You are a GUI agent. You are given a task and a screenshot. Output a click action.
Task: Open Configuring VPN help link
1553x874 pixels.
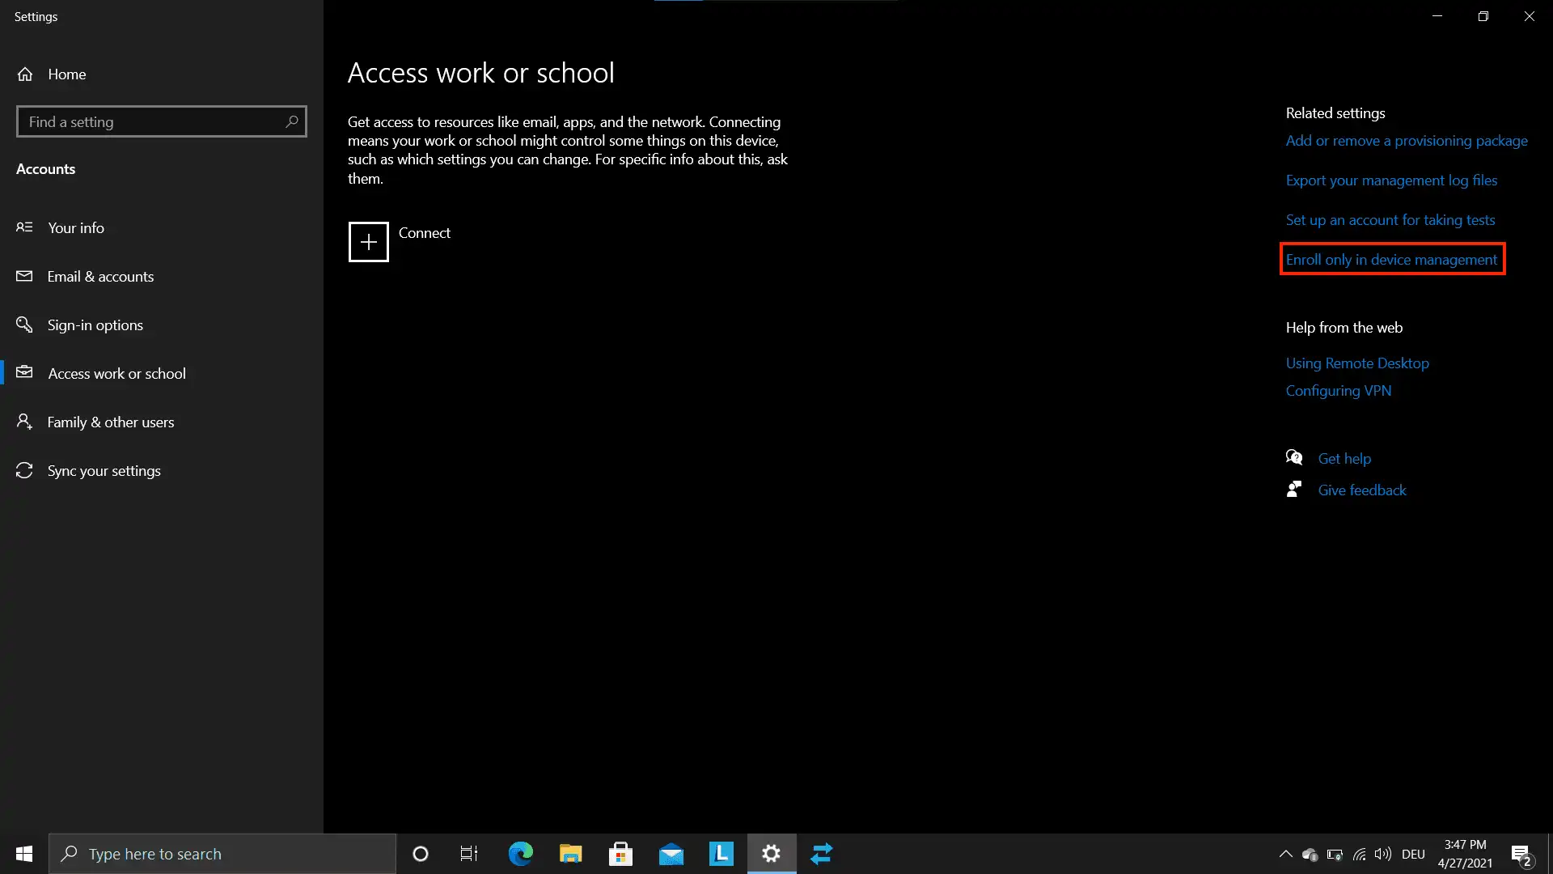tap(1339, 391)
